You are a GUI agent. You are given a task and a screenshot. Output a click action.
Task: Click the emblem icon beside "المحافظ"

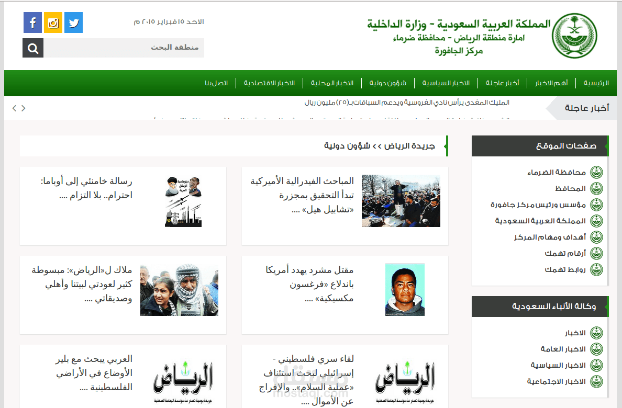tap(596, 189)
